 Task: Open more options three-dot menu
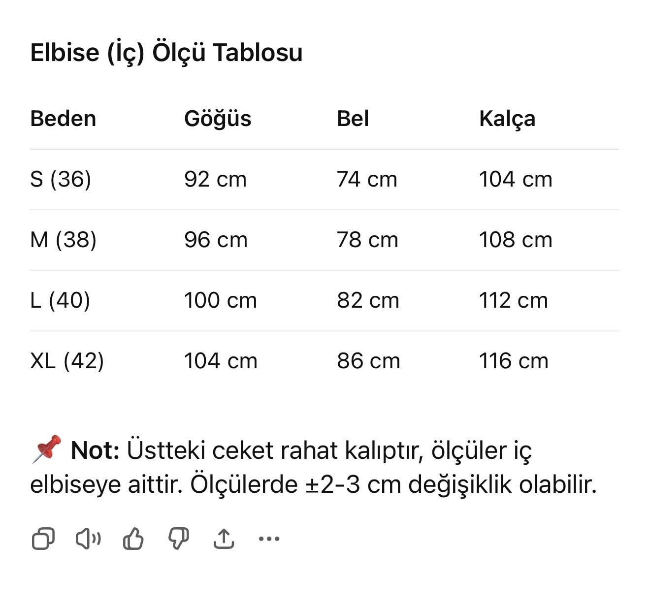269,539
